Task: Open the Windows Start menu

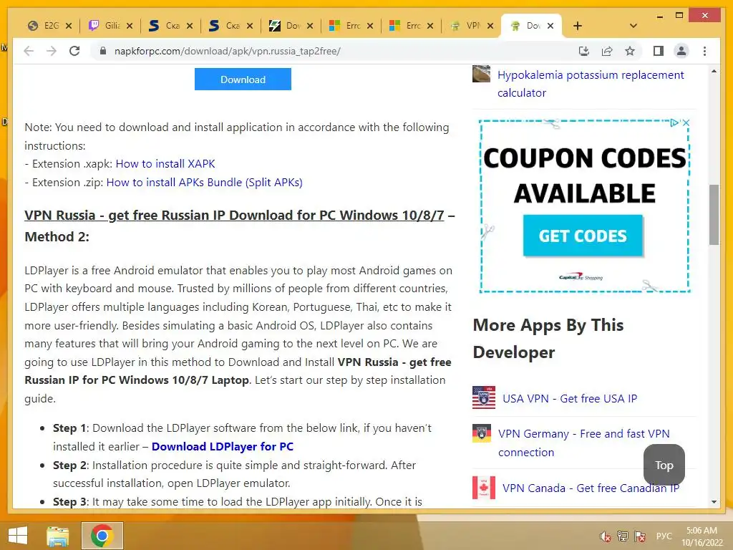Action: point(18,536)
